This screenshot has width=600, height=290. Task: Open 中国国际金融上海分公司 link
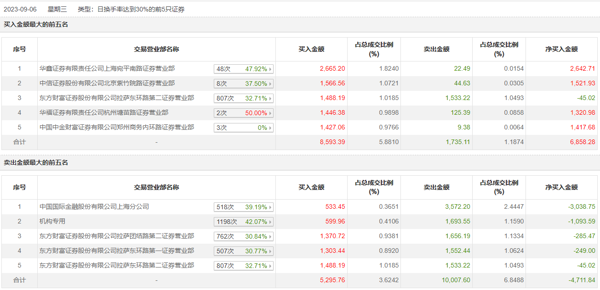pos(94,206)
